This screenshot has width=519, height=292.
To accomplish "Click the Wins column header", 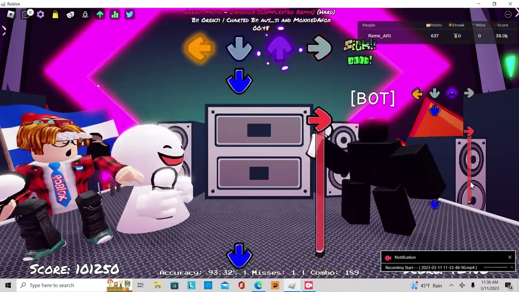I will 479,25.
